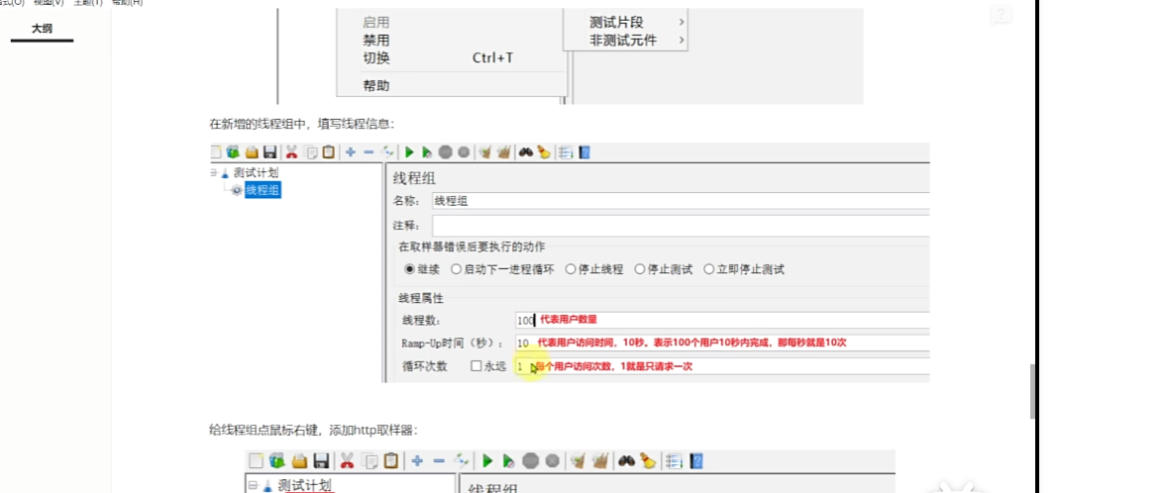This screenshot has width=1164, height=493.
Task: Click Clear icon in toolbar below '填写线程信息' caption
Action: [x=484, y=152]
